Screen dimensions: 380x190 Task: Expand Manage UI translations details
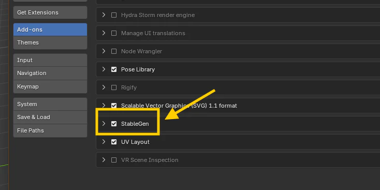tap(104, 33)
